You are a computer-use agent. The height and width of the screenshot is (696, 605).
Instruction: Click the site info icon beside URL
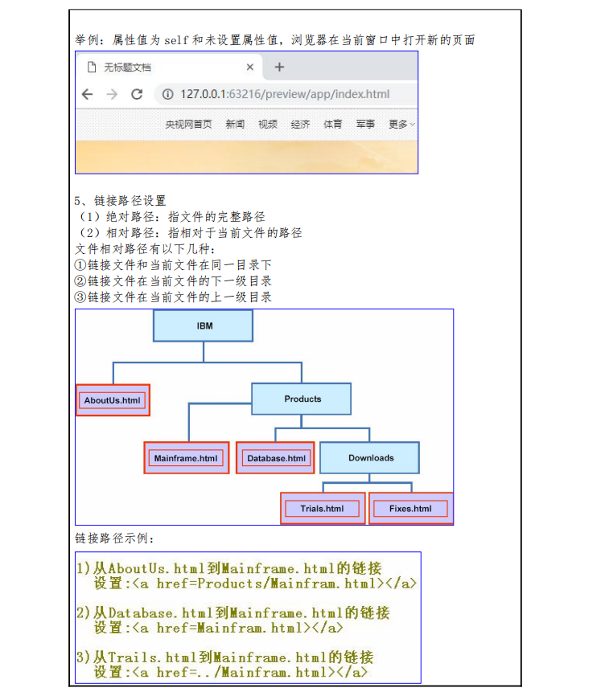point(167,94)
